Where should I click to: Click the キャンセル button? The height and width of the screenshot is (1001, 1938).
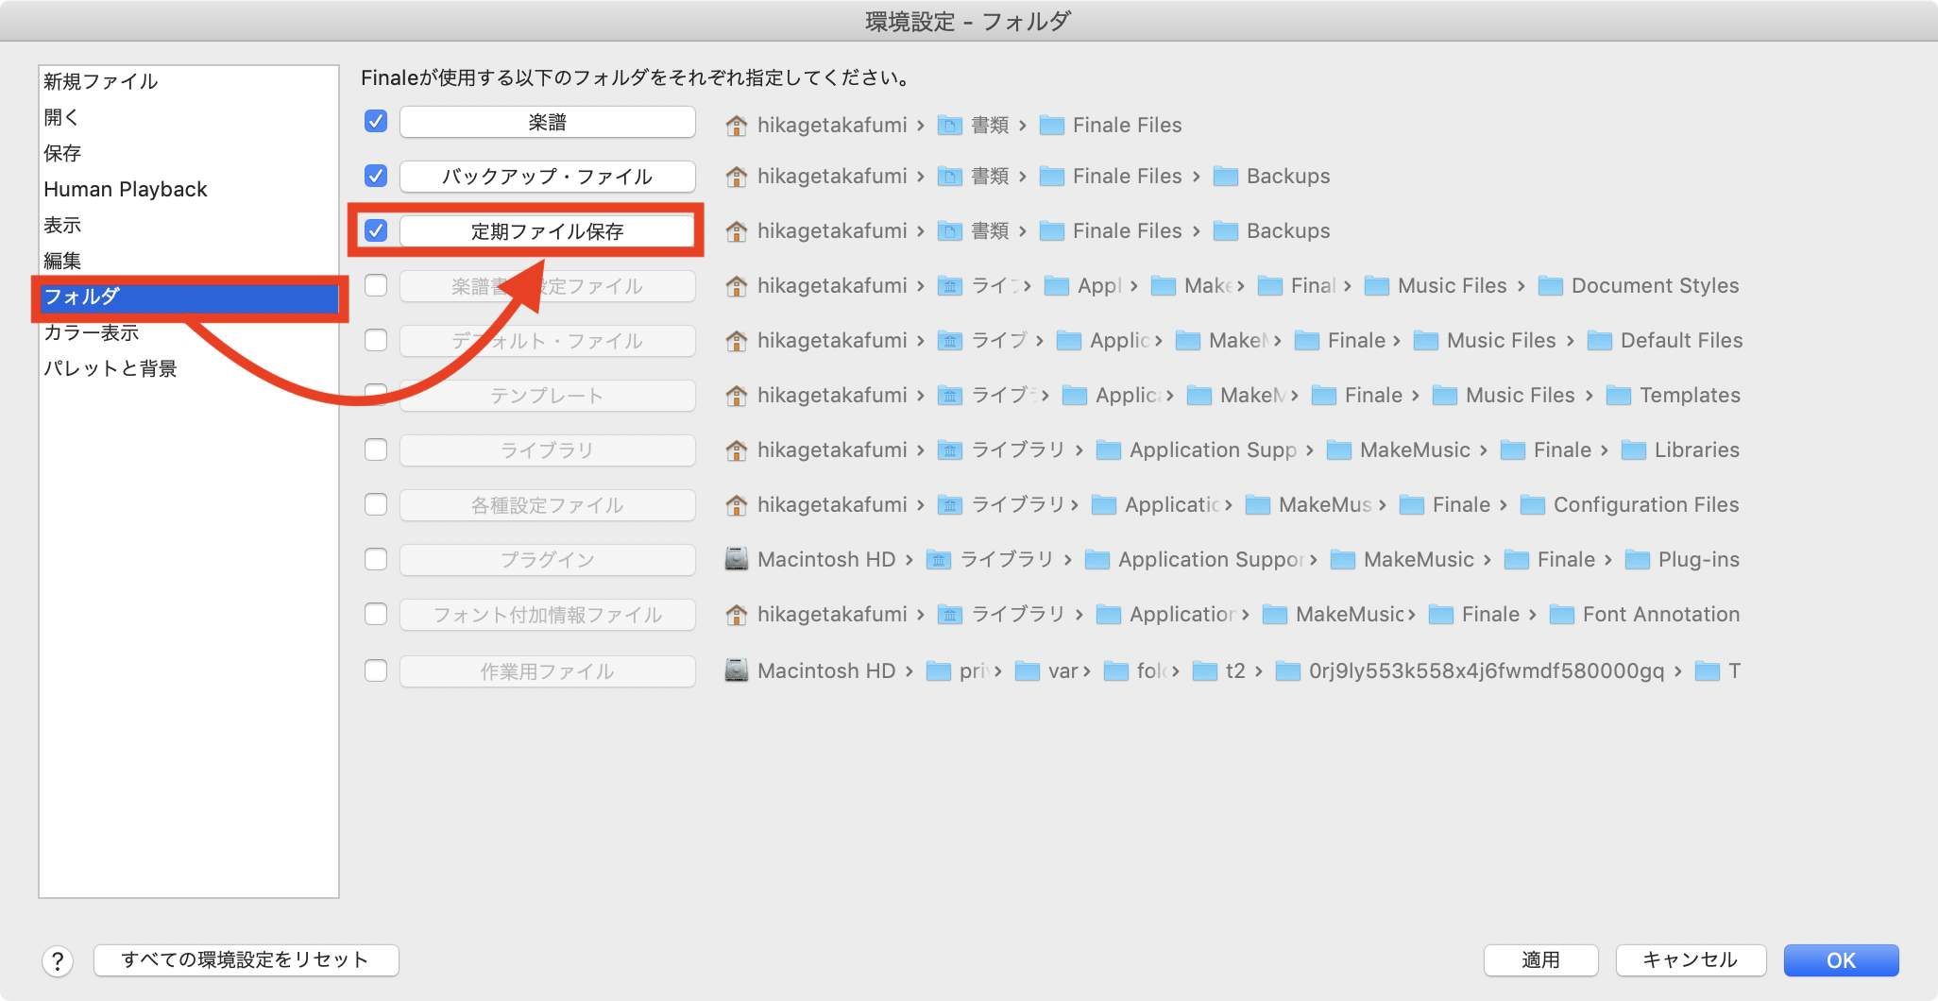point(1690,960)
